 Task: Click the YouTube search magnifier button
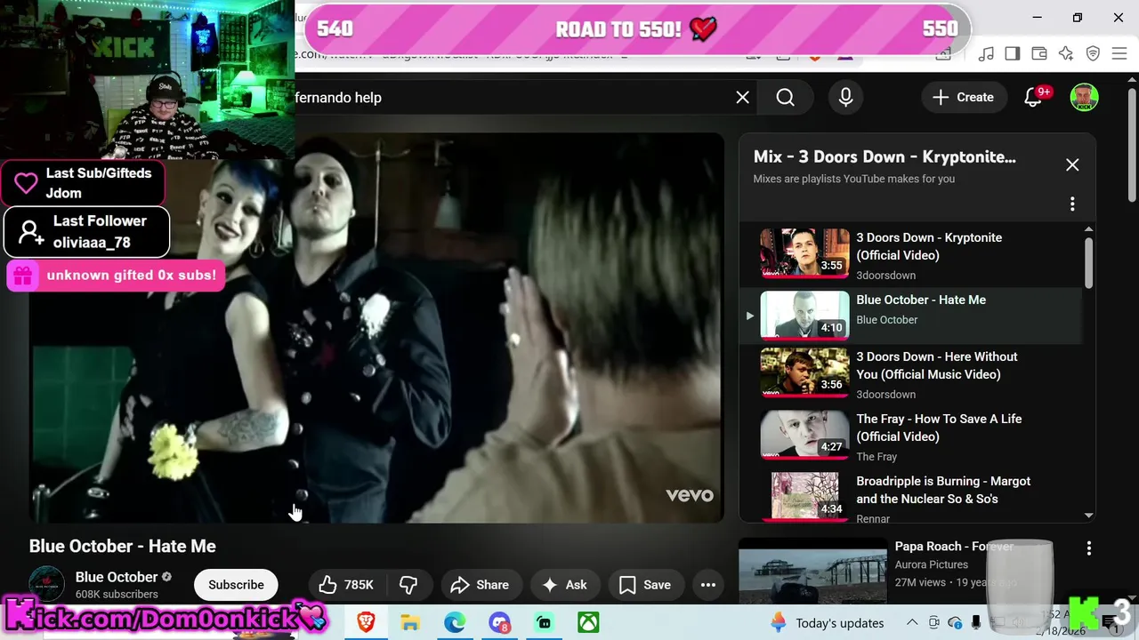click(x=785, y=98)
